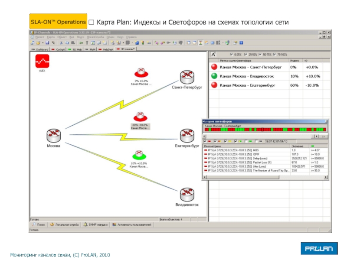The image size is (347, 260).
Task: Click the Paste toolbar icon
Action: pyautogui.click(x=73, y=42)
